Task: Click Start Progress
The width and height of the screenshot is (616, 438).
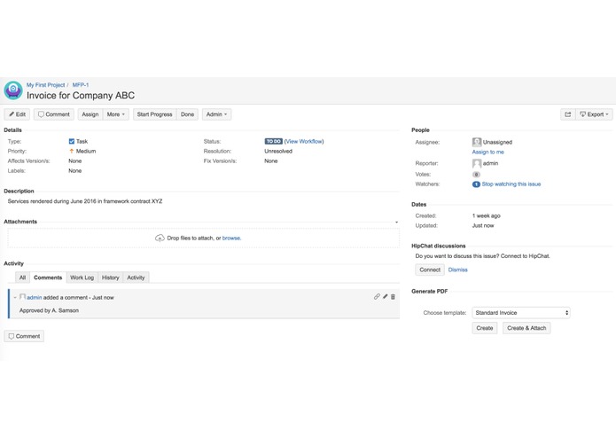Action: coord(155,114)
